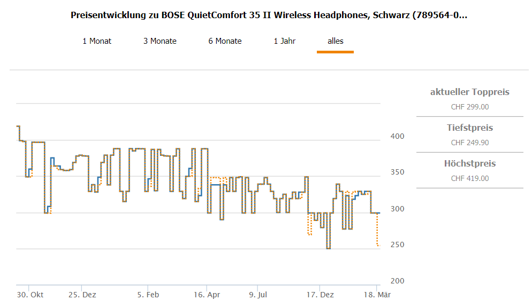Screen dimensions: 532x308
Task: Select the 1 Monat time range tab
Action: tap(97, 41)
